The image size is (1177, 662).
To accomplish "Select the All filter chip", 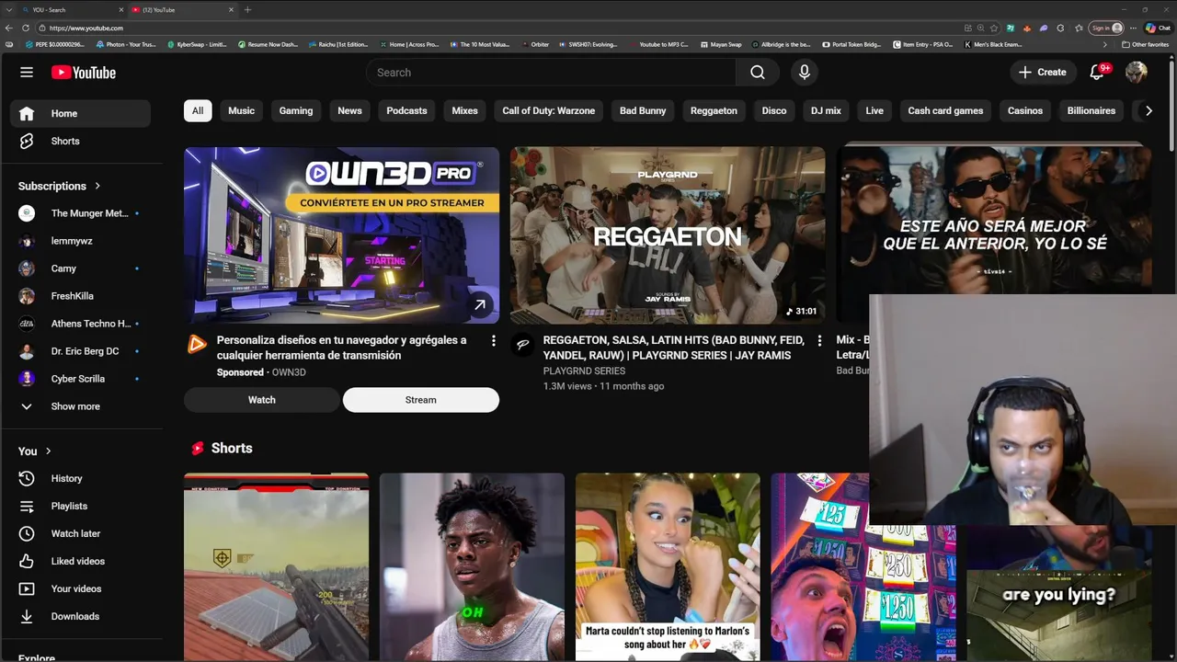I will point(198,110).
